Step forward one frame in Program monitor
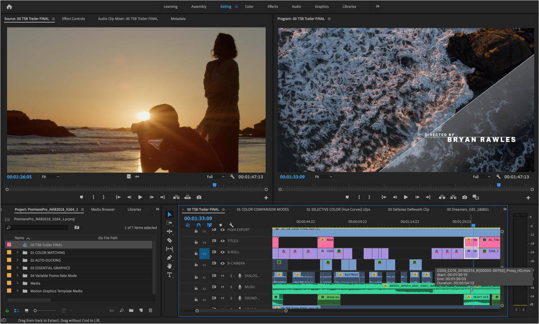The width and height of the screenshot is (539, 324). tap(417, 197)
